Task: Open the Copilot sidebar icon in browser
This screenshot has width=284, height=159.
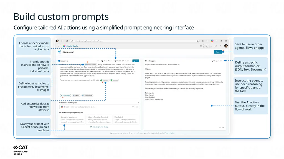Action: coord(212,41)
